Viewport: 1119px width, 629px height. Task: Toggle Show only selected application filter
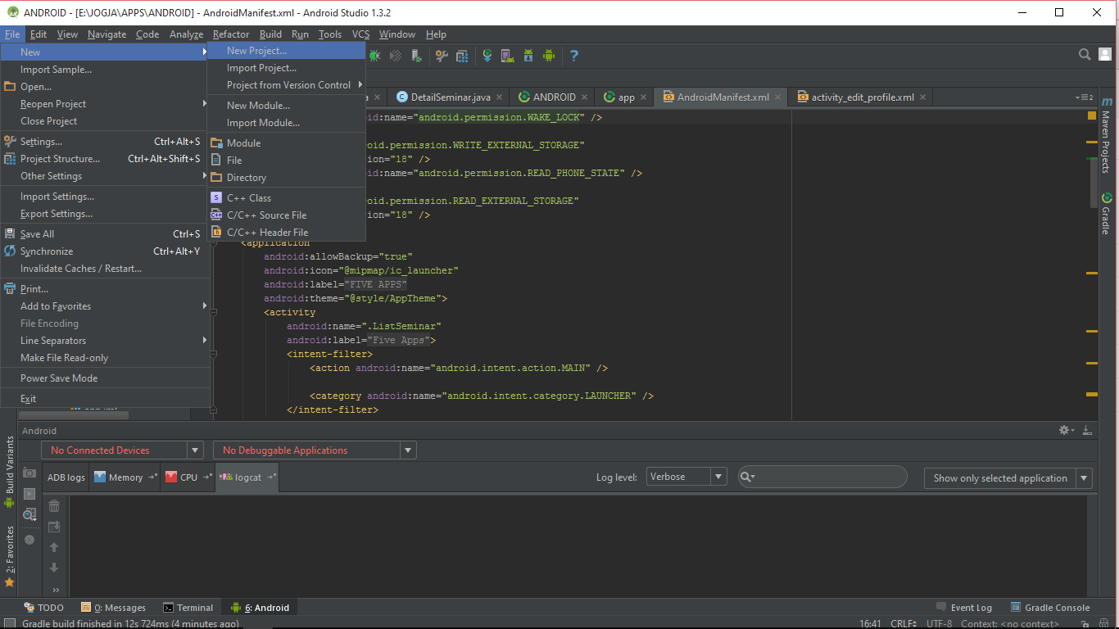click(1001, 477)
